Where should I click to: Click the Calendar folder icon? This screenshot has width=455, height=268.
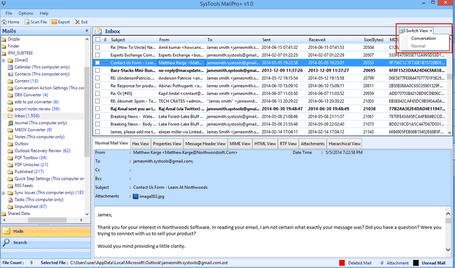tap(10, 67)
